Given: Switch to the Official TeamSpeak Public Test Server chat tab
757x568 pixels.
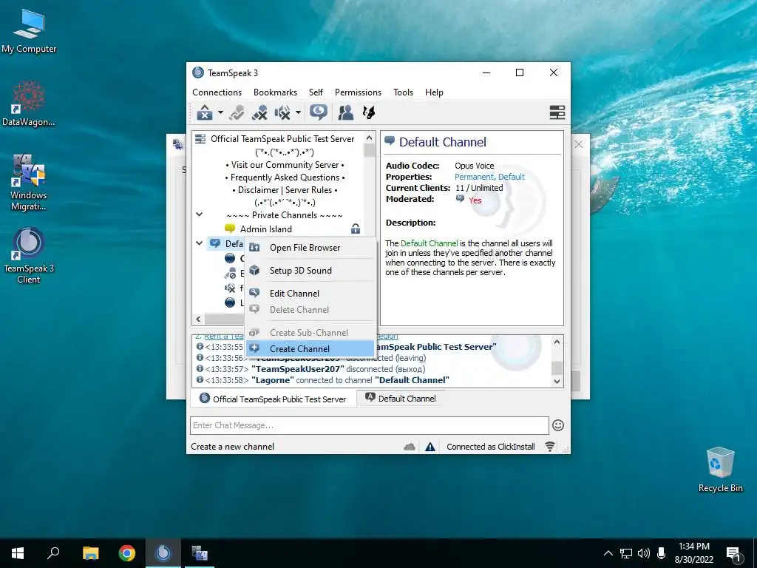Looking at the screenshot, I should (273, 399).
